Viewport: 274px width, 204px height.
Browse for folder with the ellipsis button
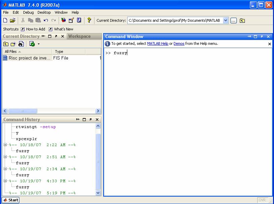click(x=233, y=21)
